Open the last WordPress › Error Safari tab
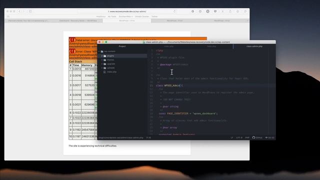The width and height of the screenshot is (320, 180). (x=222, y=20)
